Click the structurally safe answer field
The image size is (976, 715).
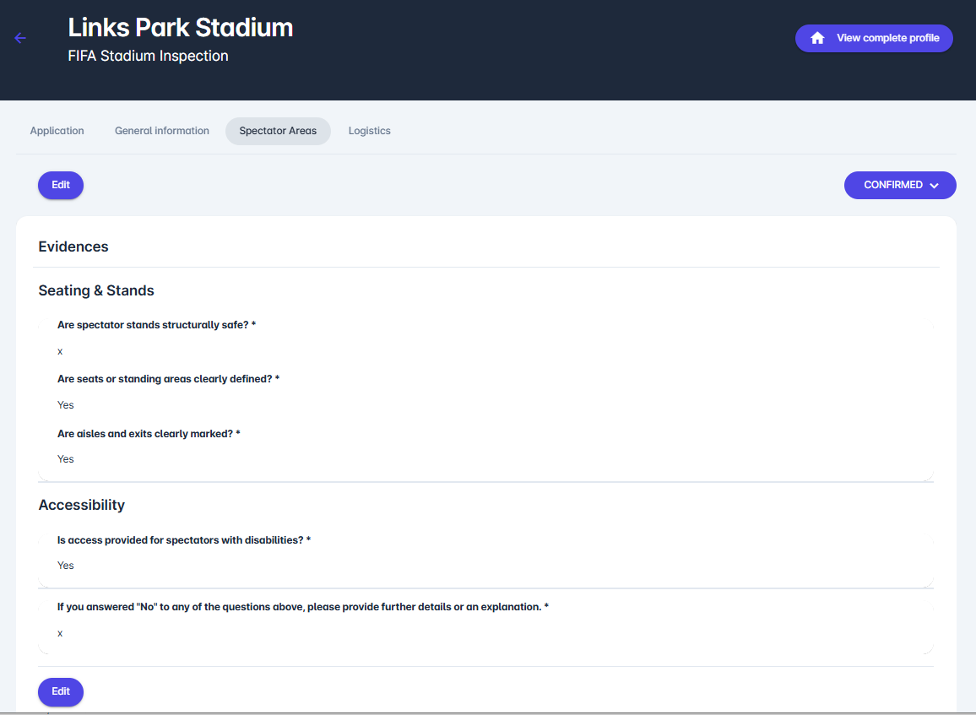coord(61,351)
